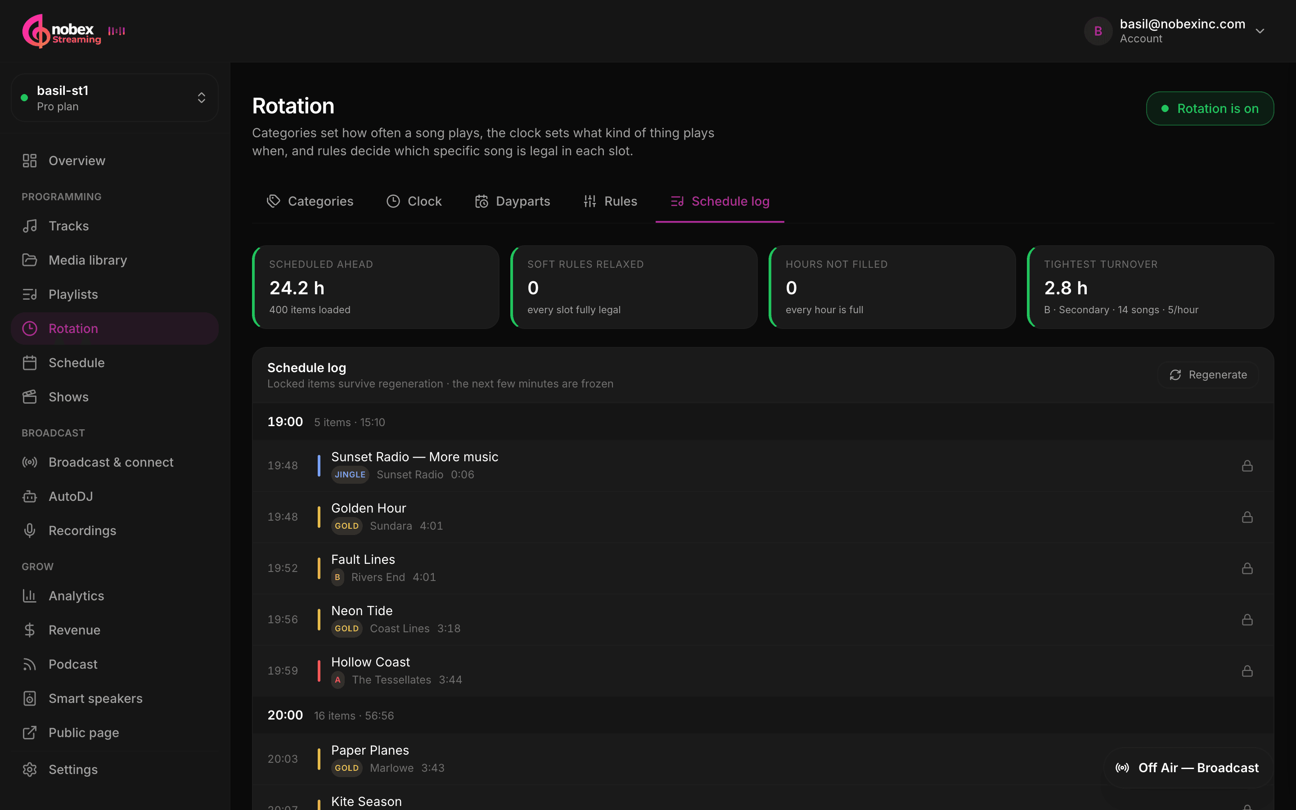This screenshot has width=1296, height=810.
Task: Click the Scheduled Ahead 24.2 h card
Action: (x=375, y=287)
